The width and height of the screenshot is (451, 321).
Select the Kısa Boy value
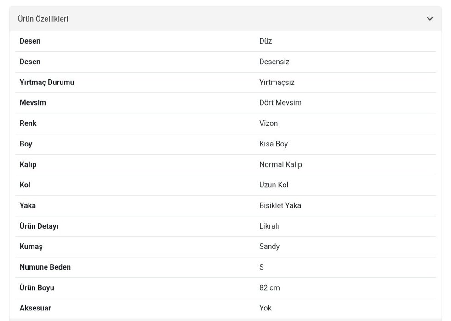[274, 144]
